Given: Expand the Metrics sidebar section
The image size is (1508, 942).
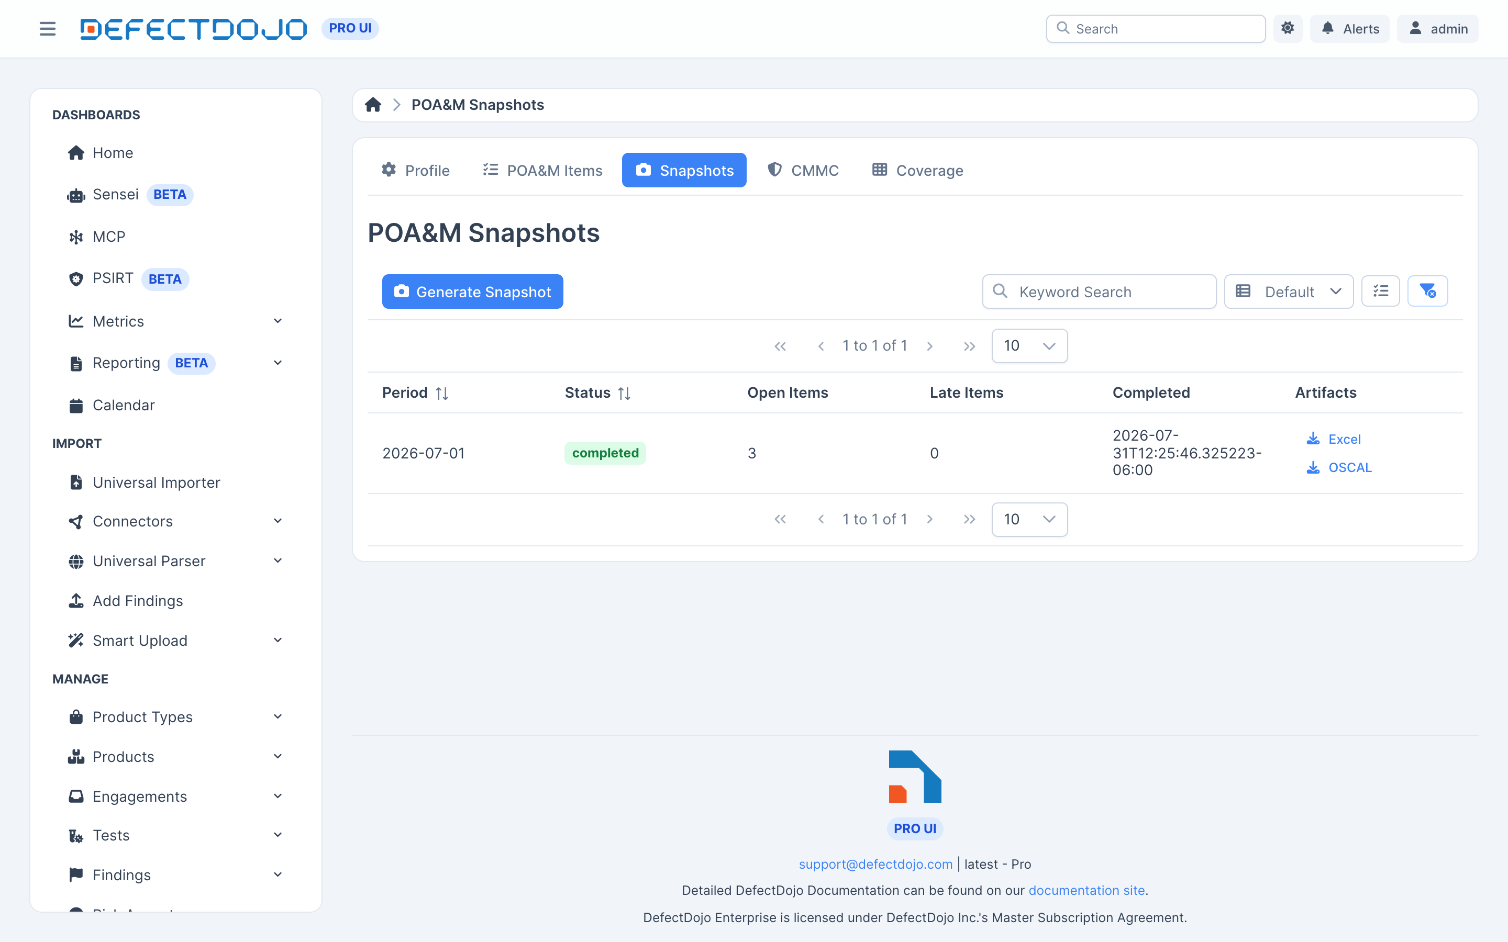Looking at the screenshot, I should (174, 321).
